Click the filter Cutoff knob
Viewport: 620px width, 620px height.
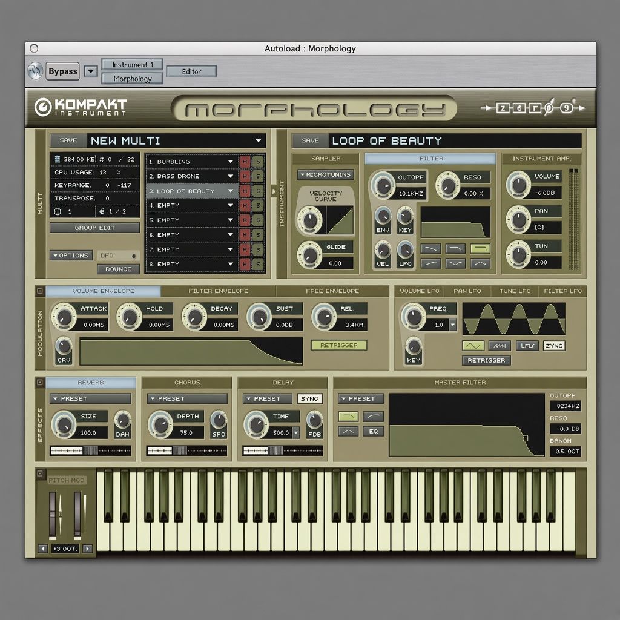[383, 185]
